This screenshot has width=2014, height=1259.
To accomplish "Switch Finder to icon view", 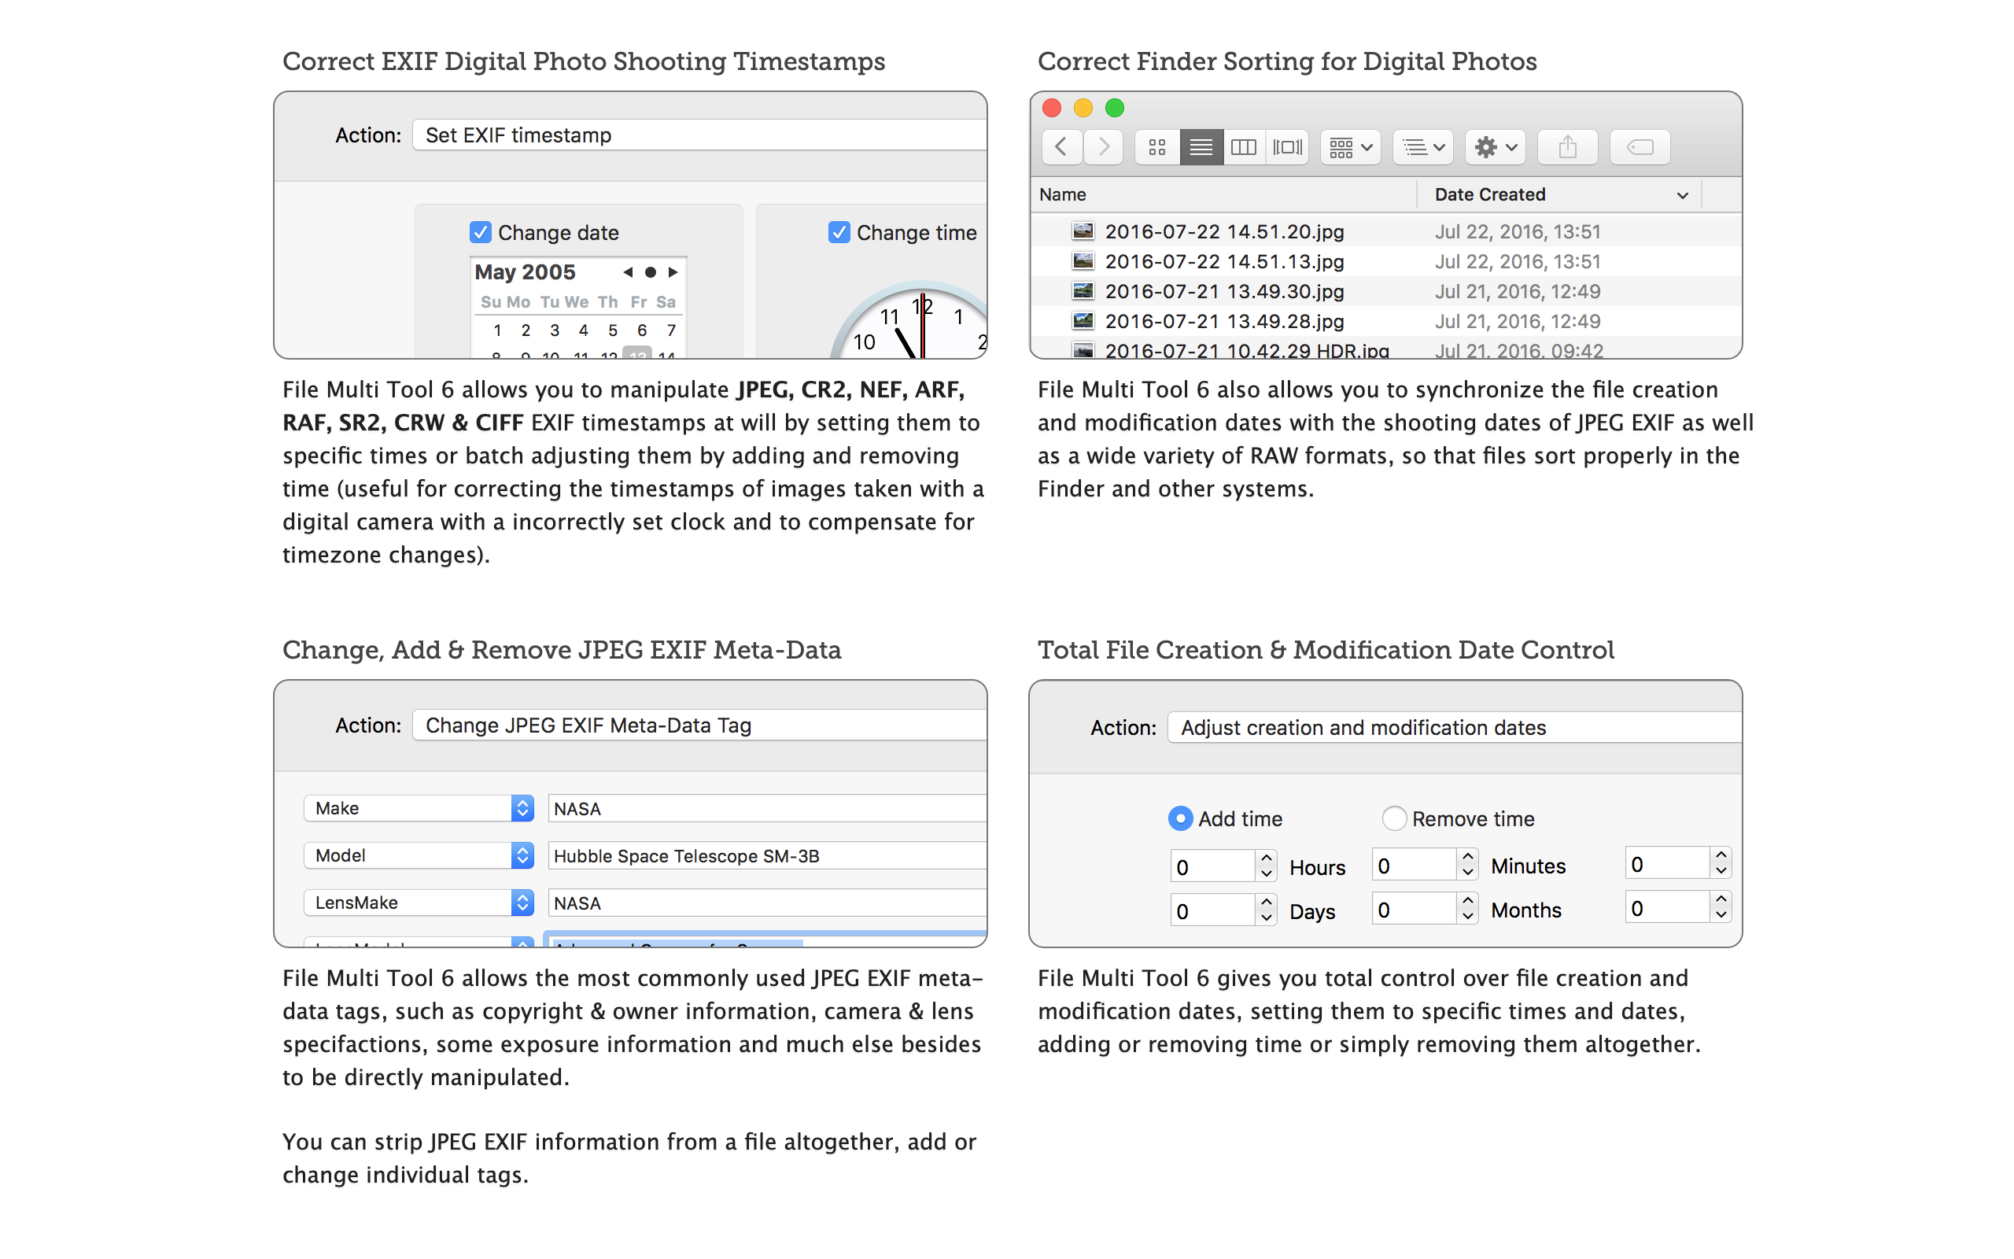I will [x=1156, y=147].
